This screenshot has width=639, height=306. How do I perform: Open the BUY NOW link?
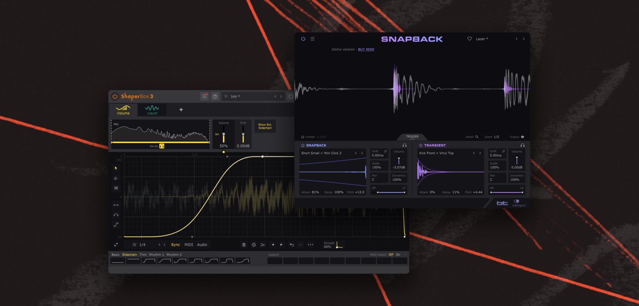pos(366,49)
